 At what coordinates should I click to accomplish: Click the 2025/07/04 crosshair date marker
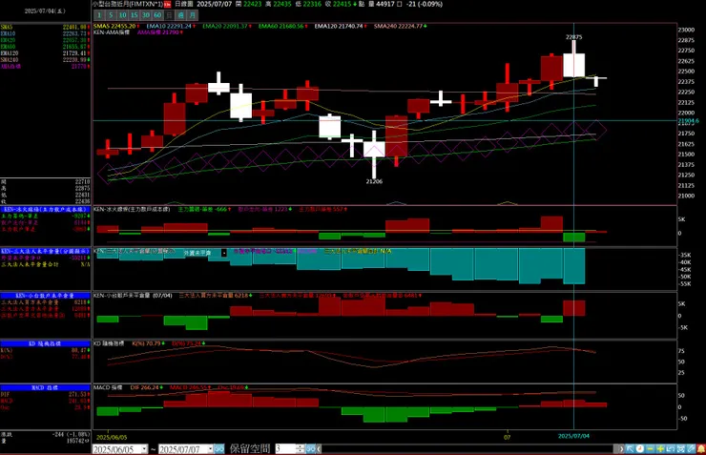coord(573,436)
